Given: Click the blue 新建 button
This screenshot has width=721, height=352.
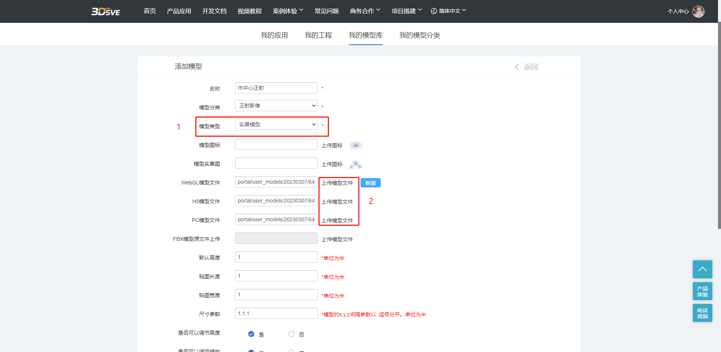Looking at the screenshot, I should pos(370,183).
